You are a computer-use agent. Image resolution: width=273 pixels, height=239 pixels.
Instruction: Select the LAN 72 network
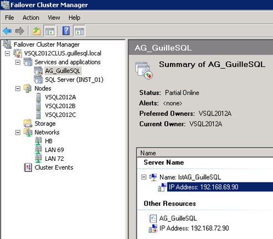[x=54, y=159]
